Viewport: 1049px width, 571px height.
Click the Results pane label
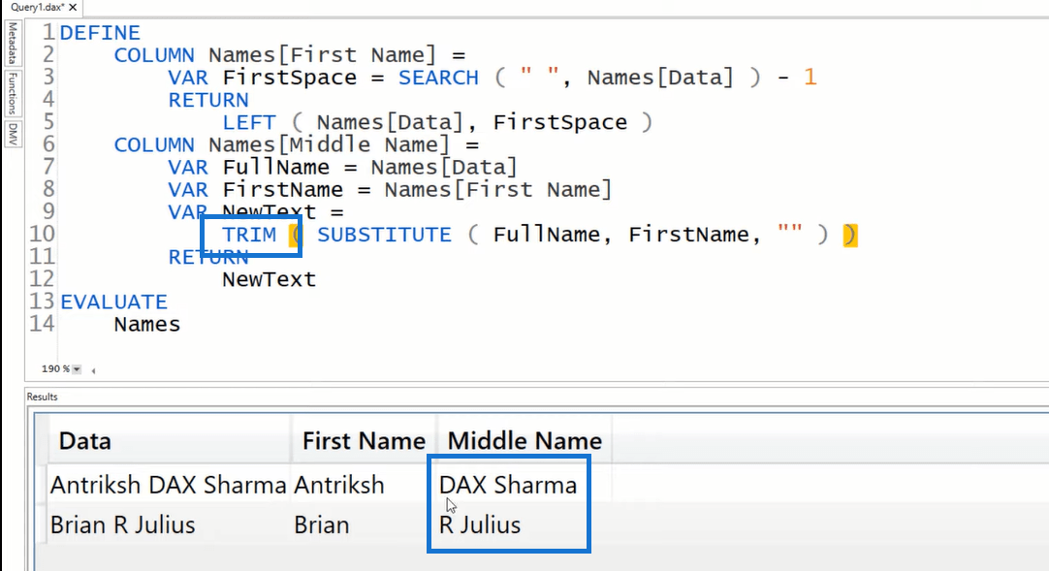point(42,397)
